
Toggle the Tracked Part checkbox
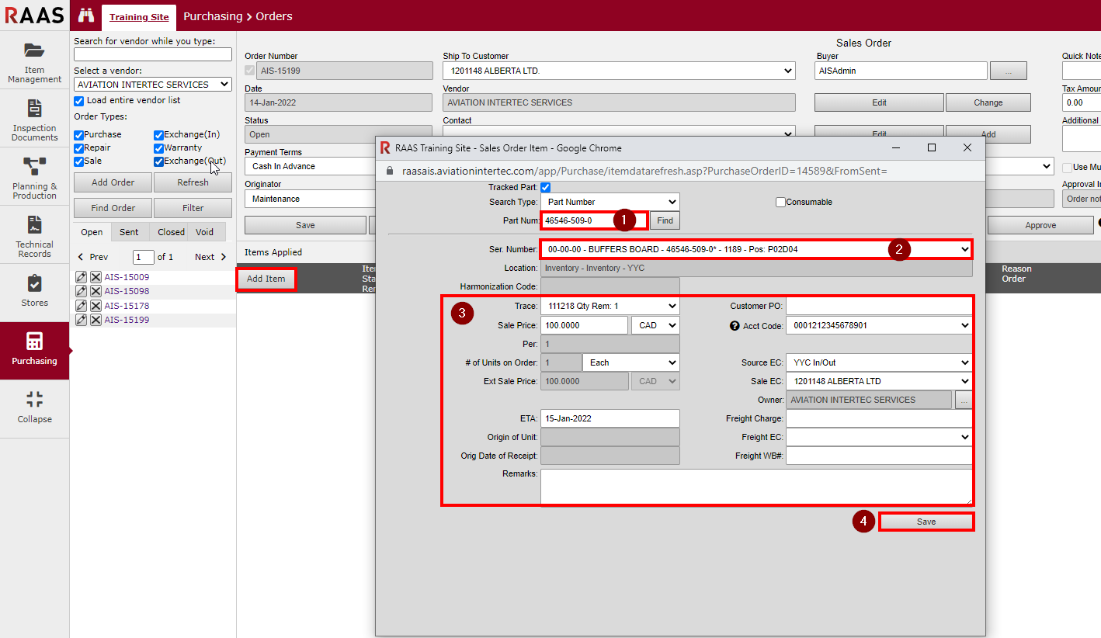[x=545, y=187]
